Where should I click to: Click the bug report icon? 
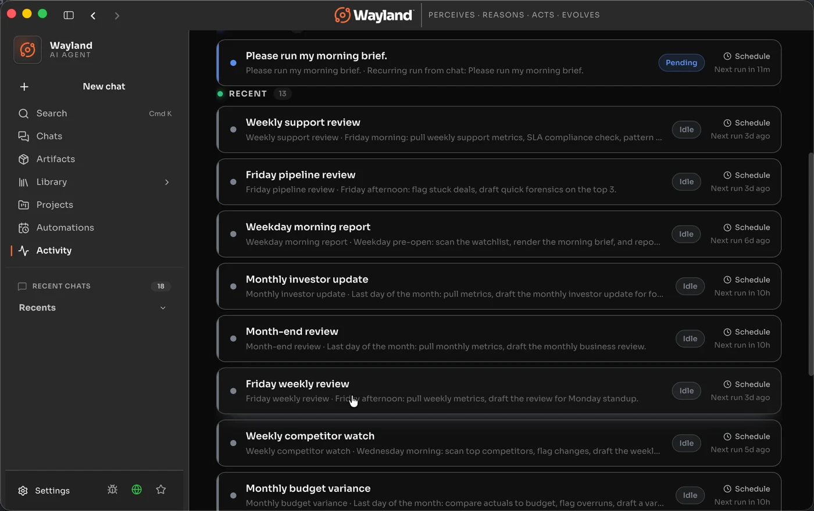[112, 489]
